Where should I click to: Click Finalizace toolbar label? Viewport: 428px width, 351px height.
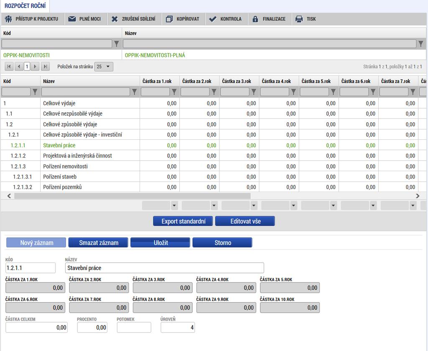[x=274, y=19]
